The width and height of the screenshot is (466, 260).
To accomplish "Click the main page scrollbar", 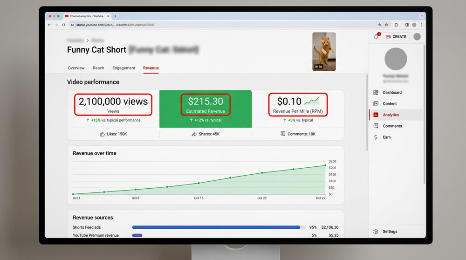I will pos(367,113).
